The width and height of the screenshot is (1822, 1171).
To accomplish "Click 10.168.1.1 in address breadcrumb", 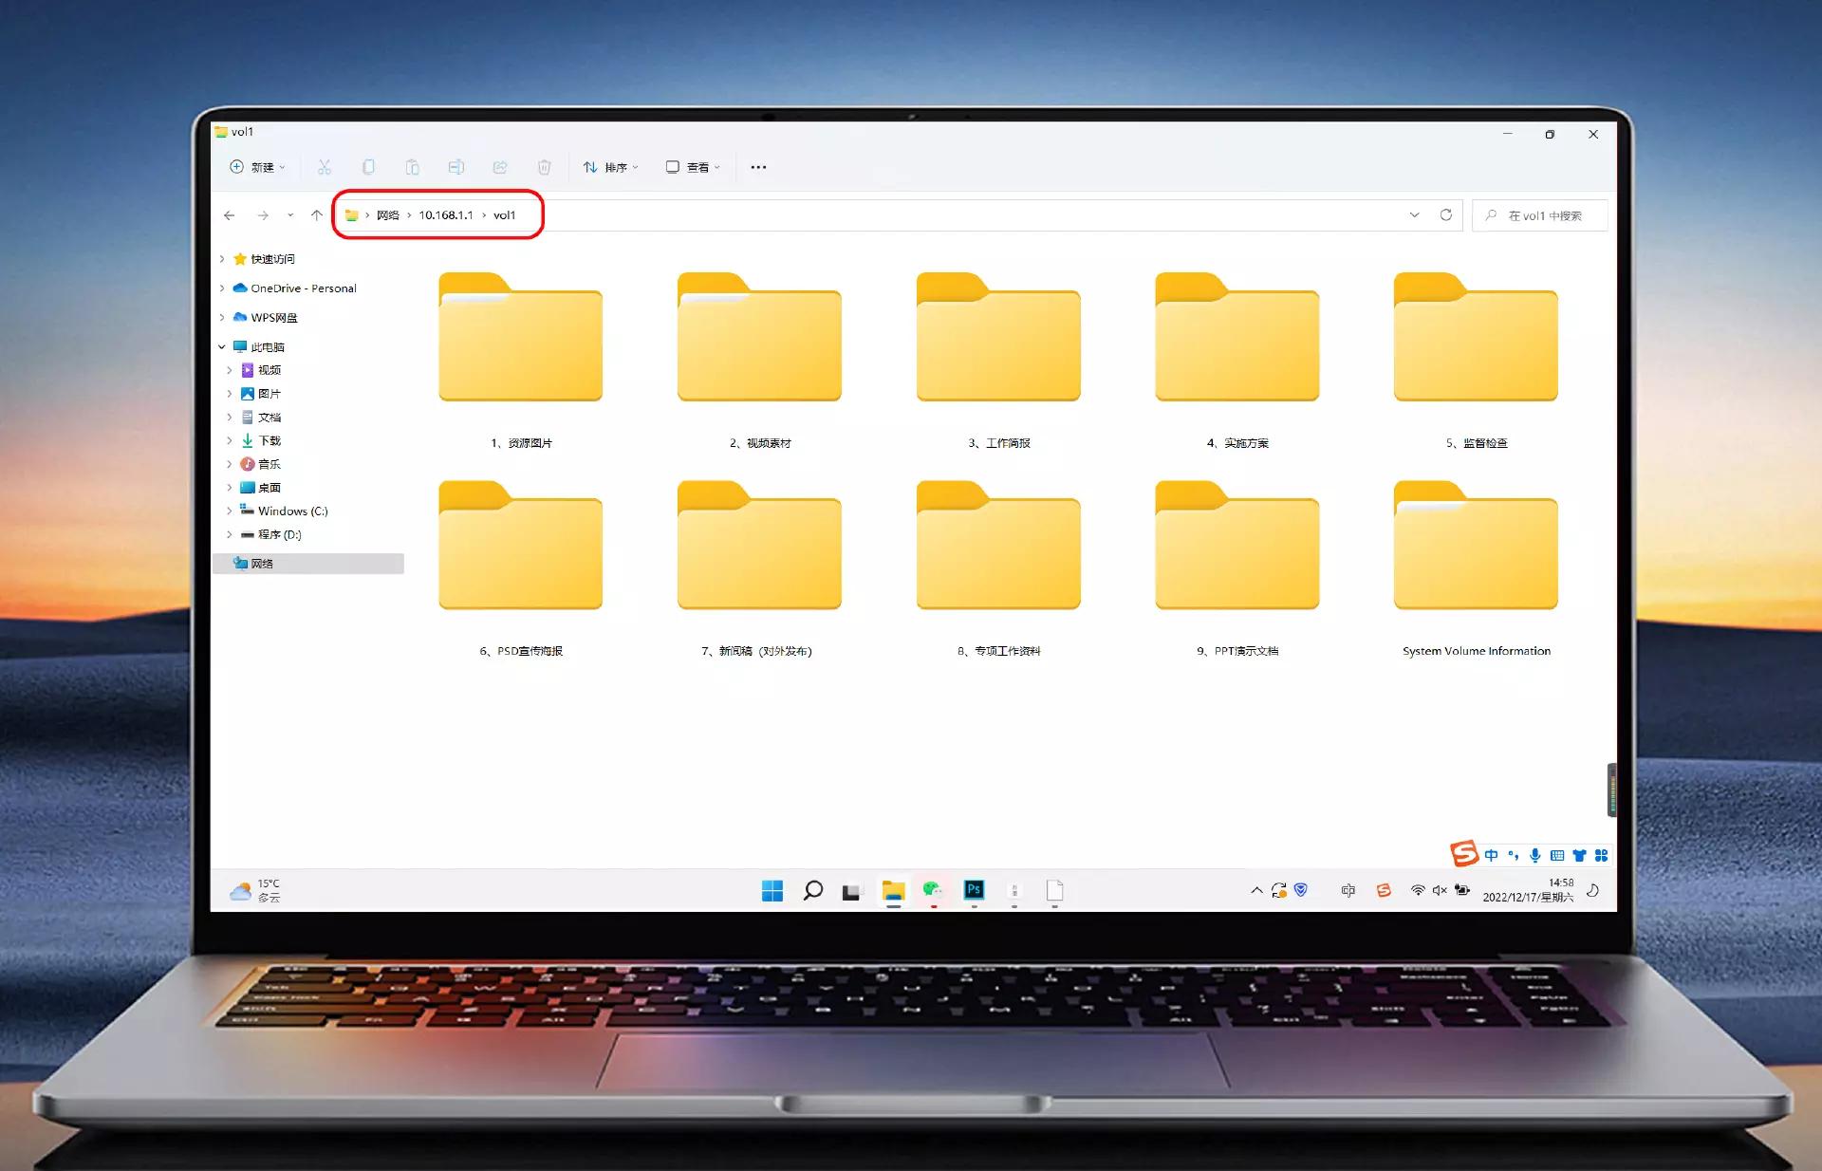I will pos(445,215).
